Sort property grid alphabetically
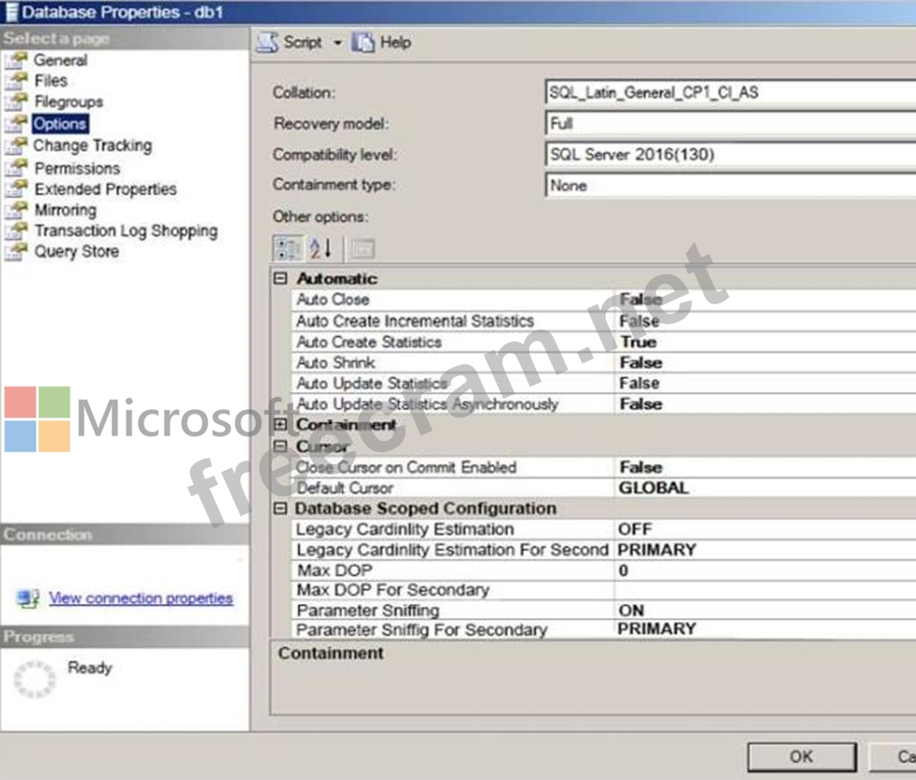This screenshot has height=780, width=916. pos(321,248)
